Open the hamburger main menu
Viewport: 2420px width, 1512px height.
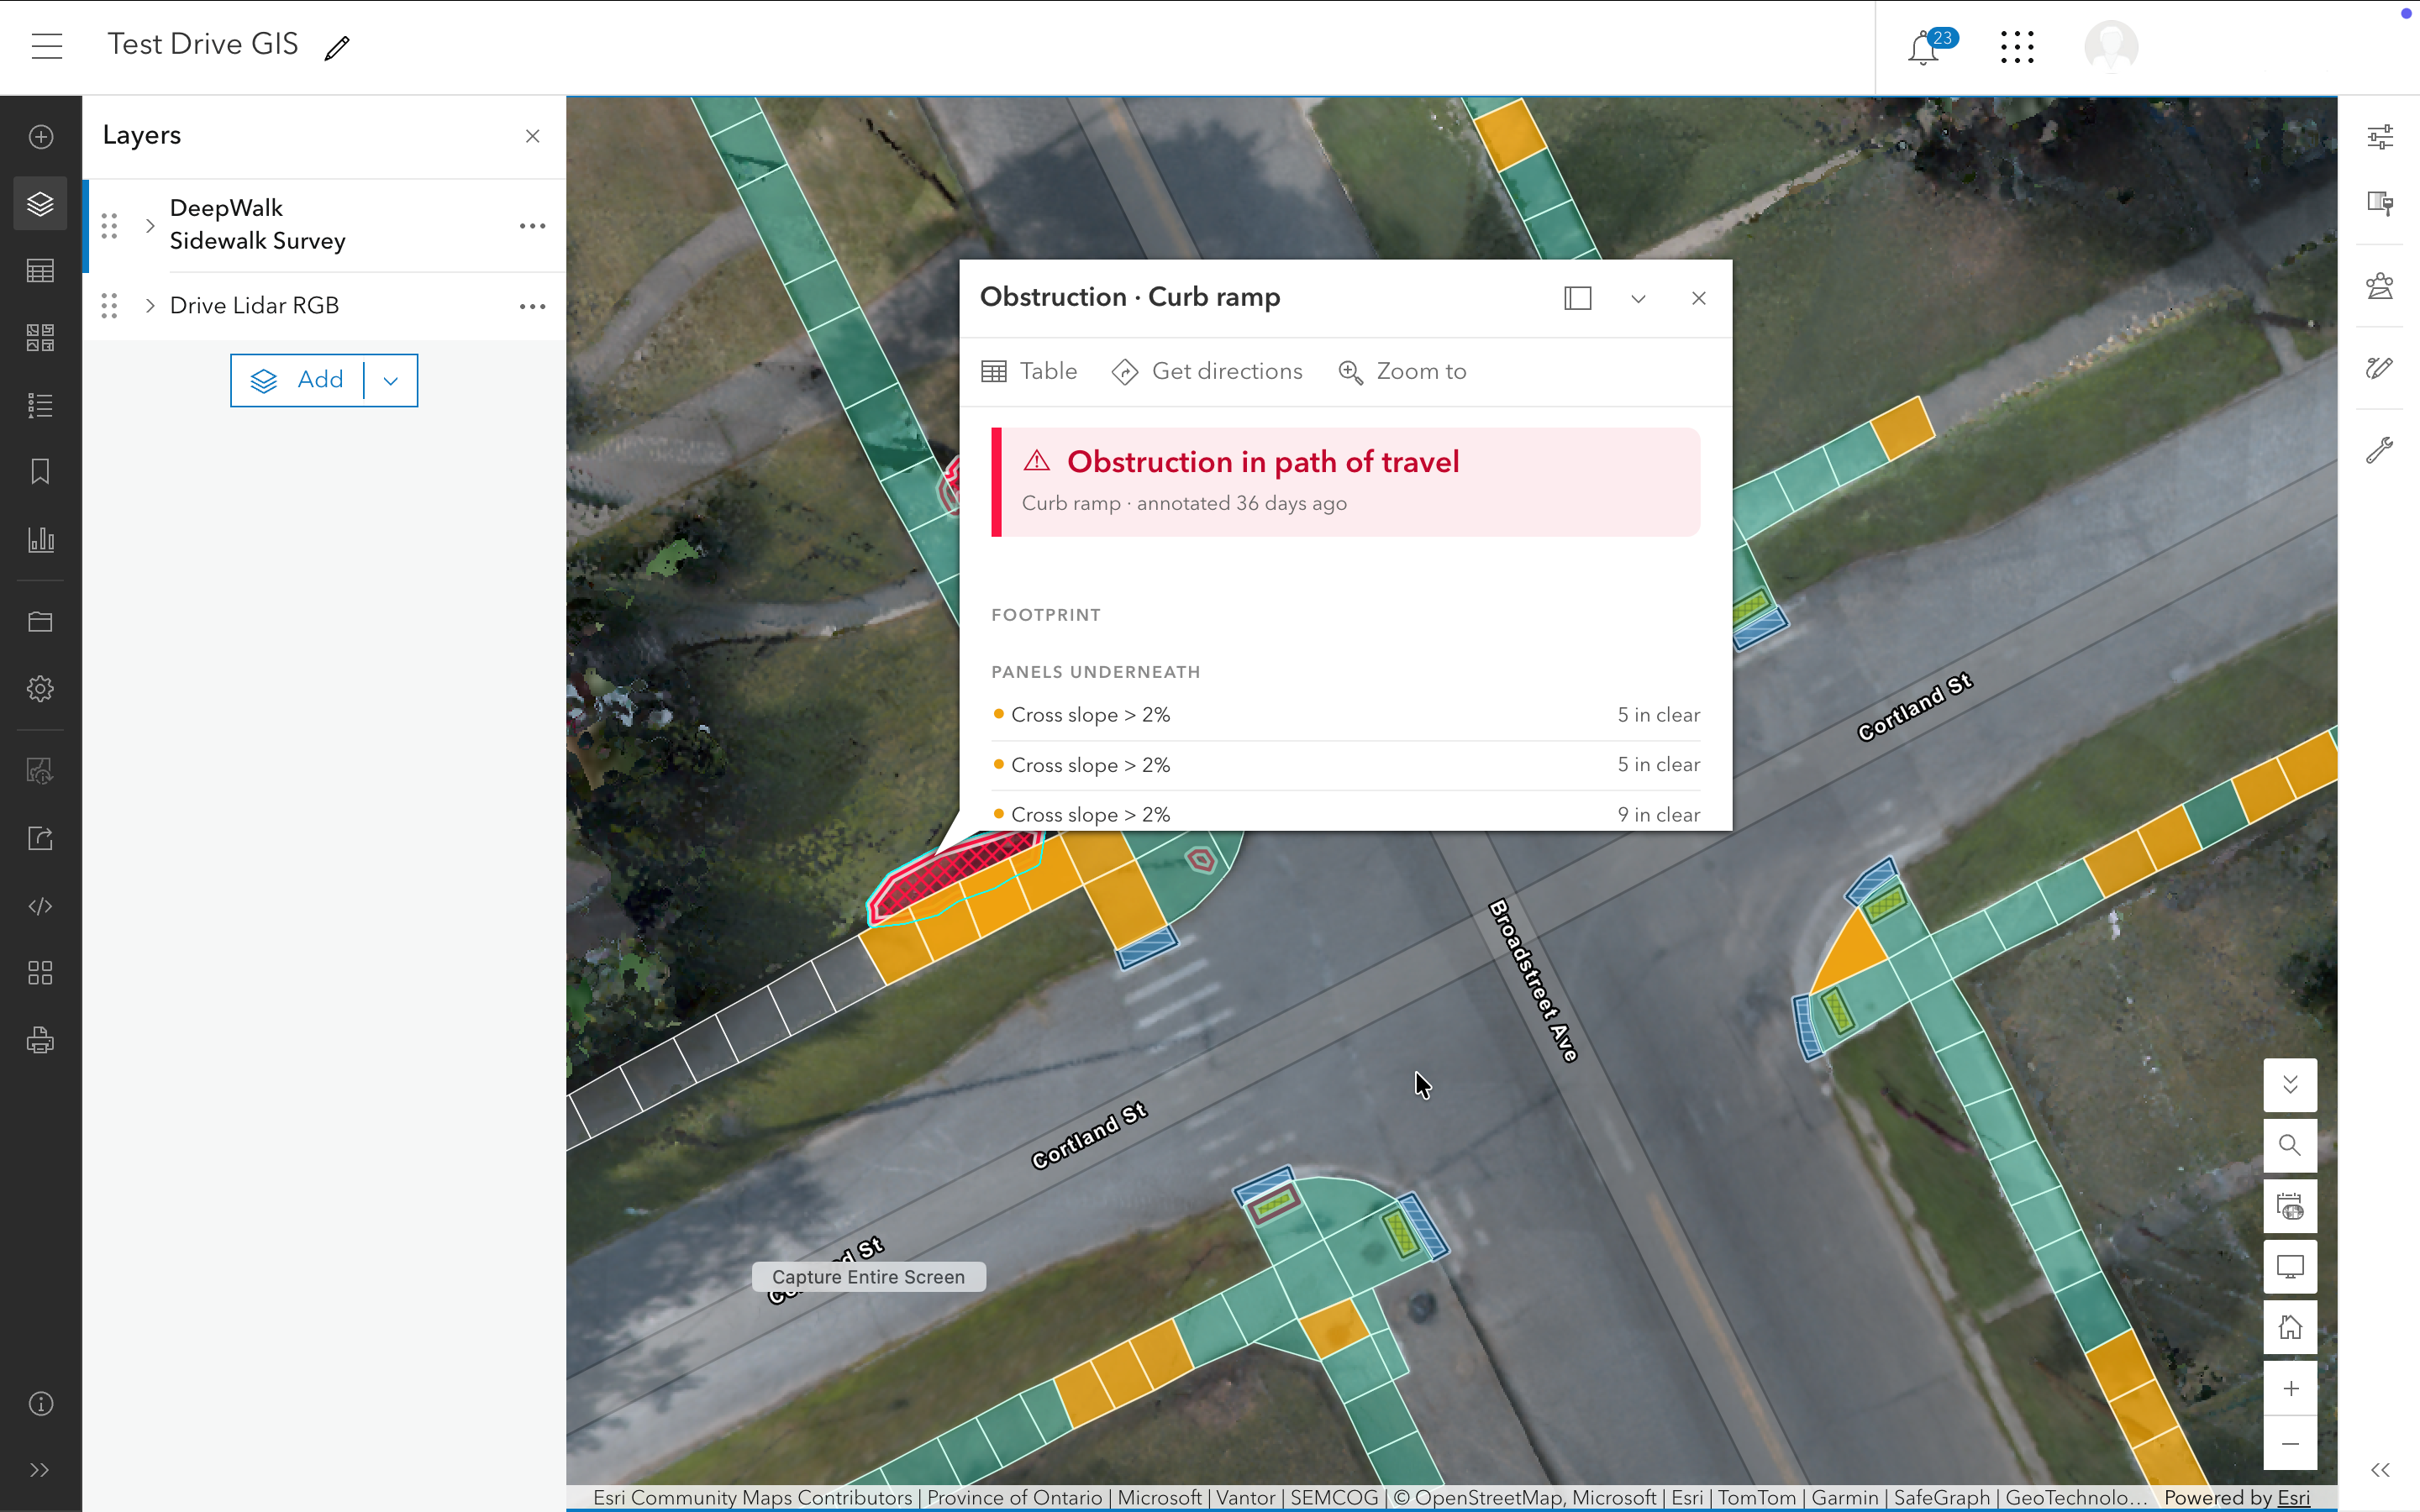[x=47, y=46]
